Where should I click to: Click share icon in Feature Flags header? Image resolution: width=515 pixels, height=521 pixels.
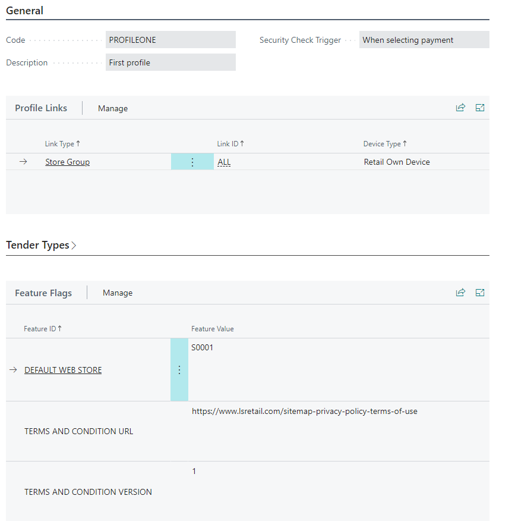point(460,293)
